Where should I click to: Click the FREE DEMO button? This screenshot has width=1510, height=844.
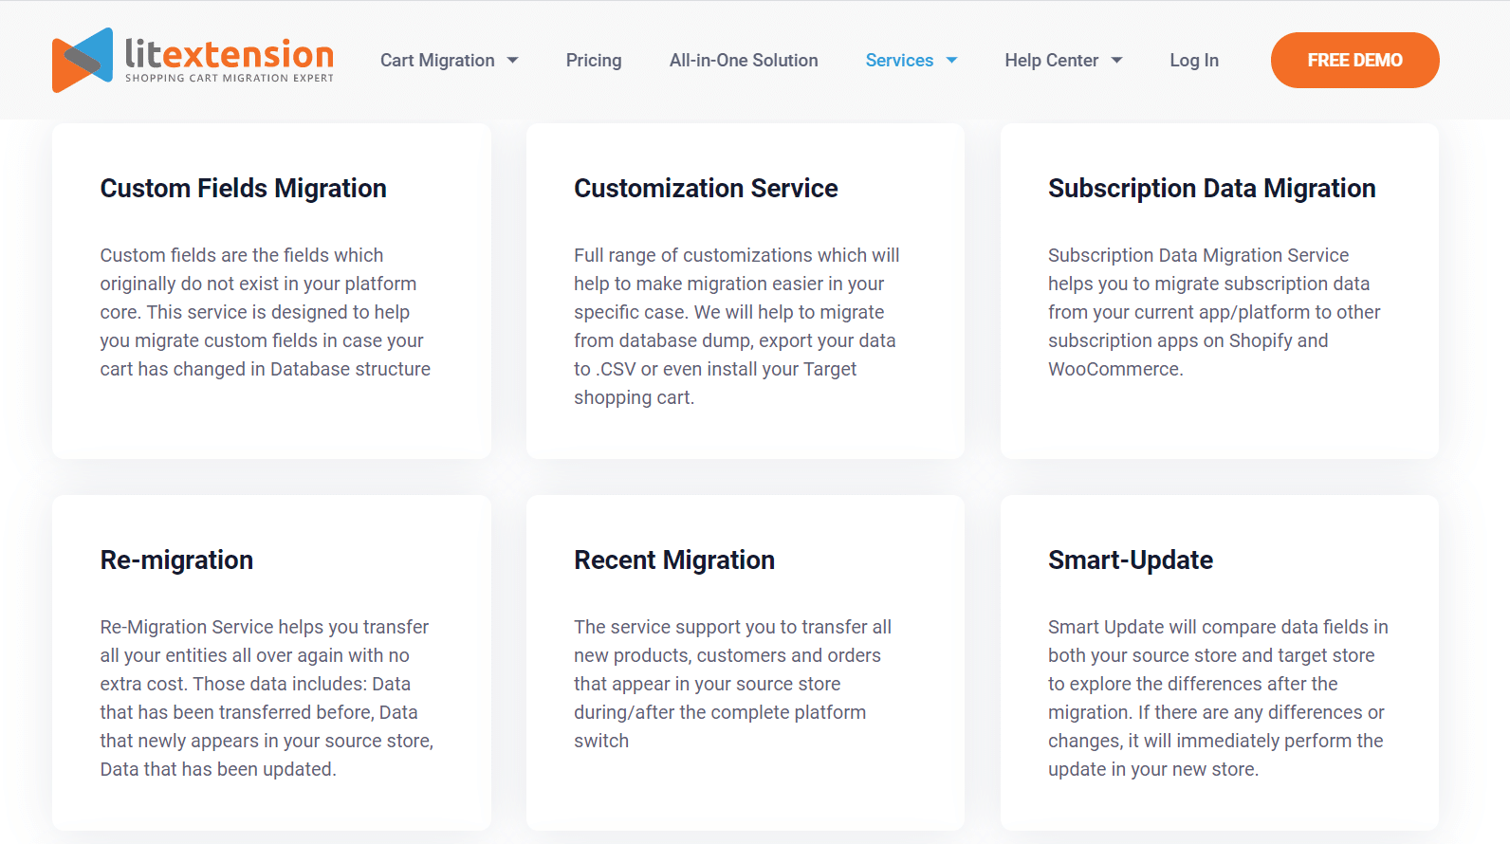tap(1354, 60)
